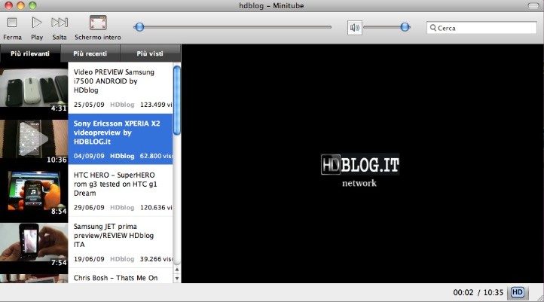Click the window toolbar toggle pill

click(x=533, y=6)
